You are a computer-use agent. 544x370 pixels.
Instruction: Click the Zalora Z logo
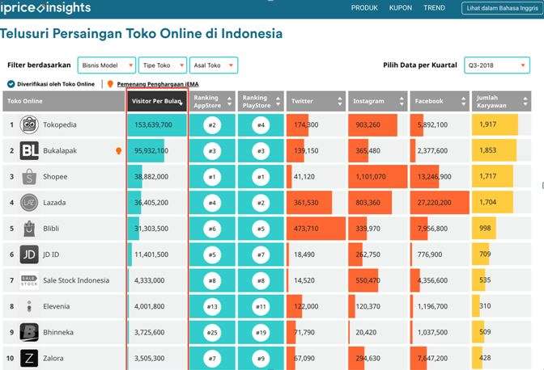point(29,358)
